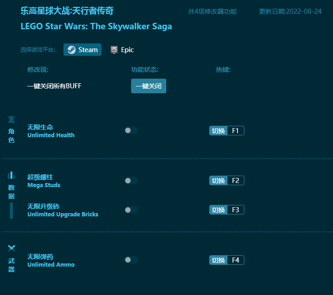The width and height of the screenshot is (333, 295).
Task: Click 切换 button for F4 hotkey
Action: [x=218, y=260]
